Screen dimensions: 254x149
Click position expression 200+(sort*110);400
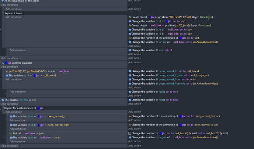point(180,17)
